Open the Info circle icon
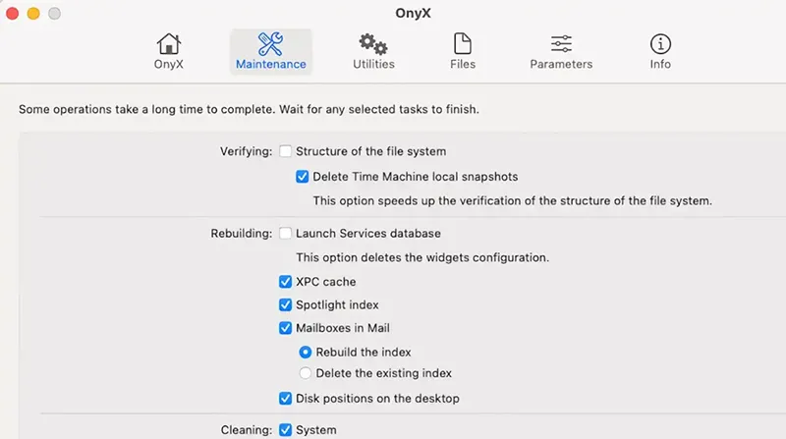This screenshot has height=439, width=786. click(x=660, y=44)
